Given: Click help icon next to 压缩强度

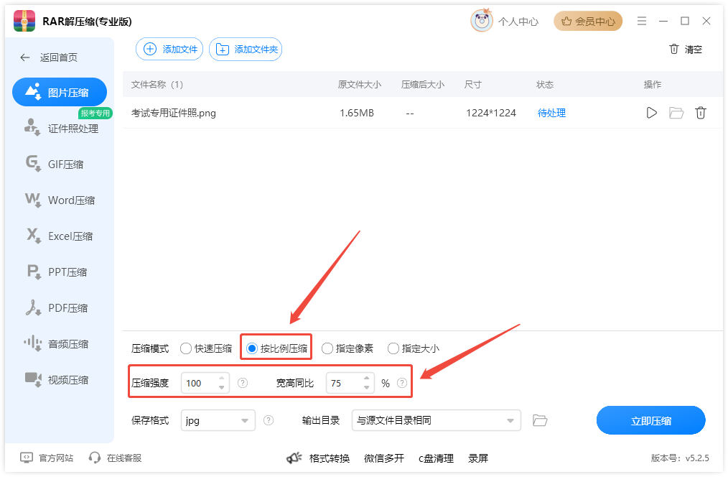Looking at the screenshot, I should pos(243,383).
